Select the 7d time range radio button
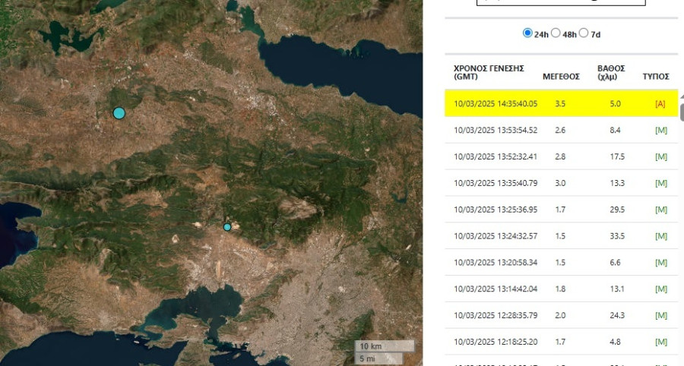The image size is (684, 366). [x=584, y=33]
